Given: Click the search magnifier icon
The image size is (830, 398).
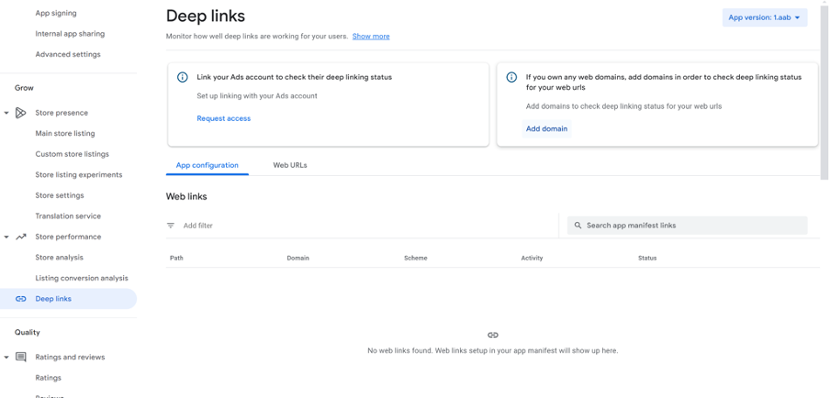Looking at the screenshot, I should point(578,226).
